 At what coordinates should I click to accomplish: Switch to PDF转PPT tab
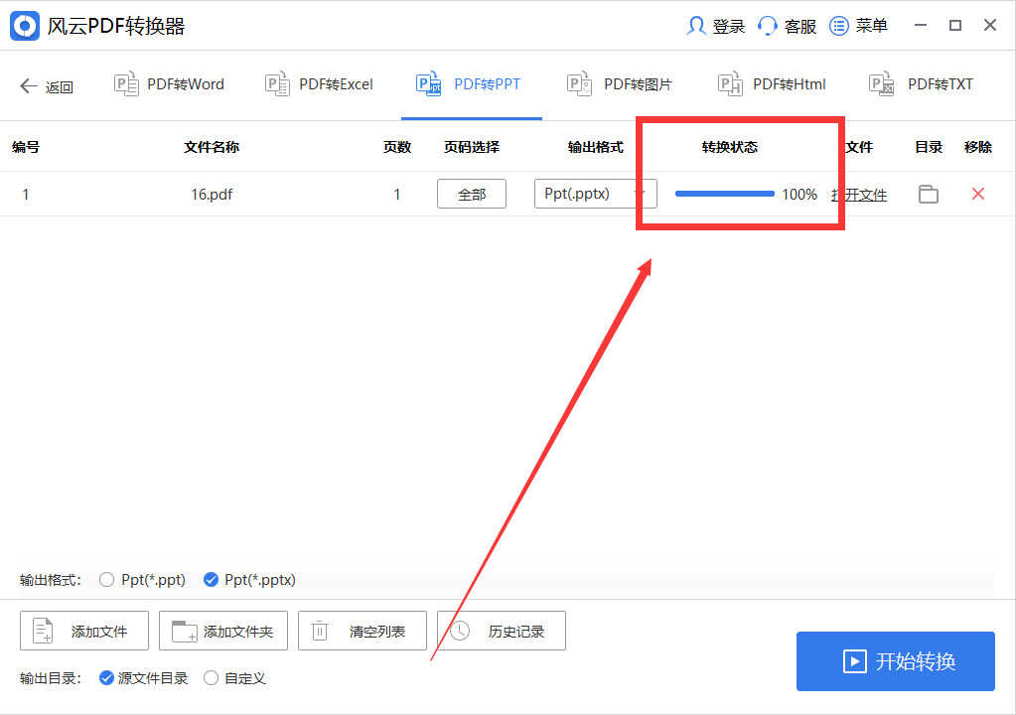(471, 84)
